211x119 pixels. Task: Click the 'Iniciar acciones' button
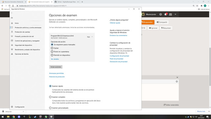point(56,67)
